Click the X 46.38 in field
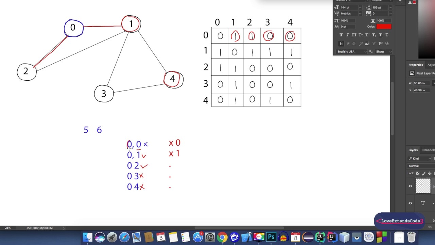Screen dimensions: 435x245 pyautogui.click(x=421, y=90)
